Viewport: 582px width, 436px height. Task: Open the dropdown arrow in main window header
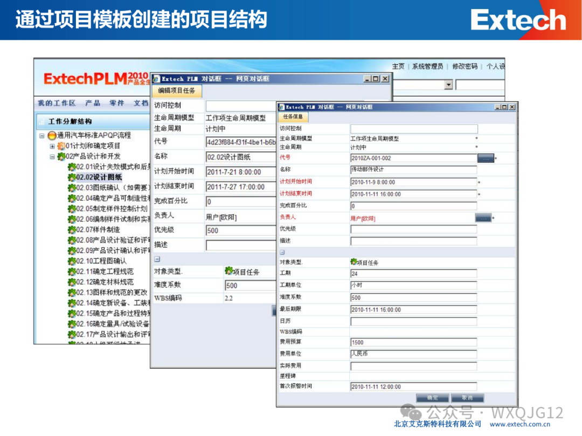coord(448,85)
